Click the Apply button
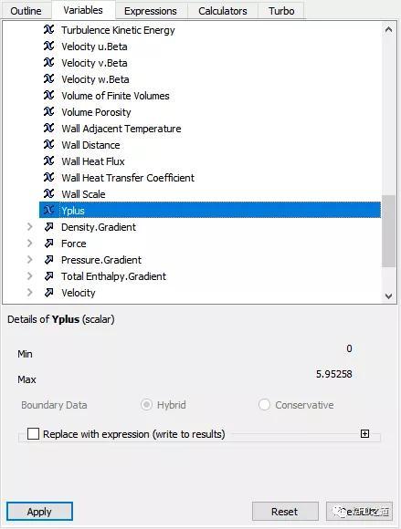 pos(39,512)
